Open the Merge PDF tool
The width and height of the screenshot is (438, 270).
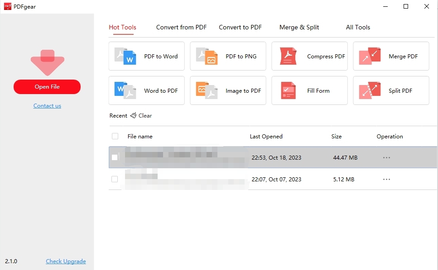click(x=390, y=56)
